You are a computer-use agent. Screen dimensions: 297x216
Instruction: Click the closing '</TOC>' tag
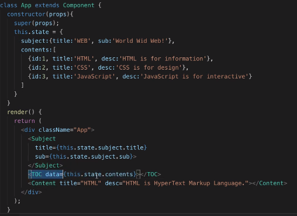point(150,174)
